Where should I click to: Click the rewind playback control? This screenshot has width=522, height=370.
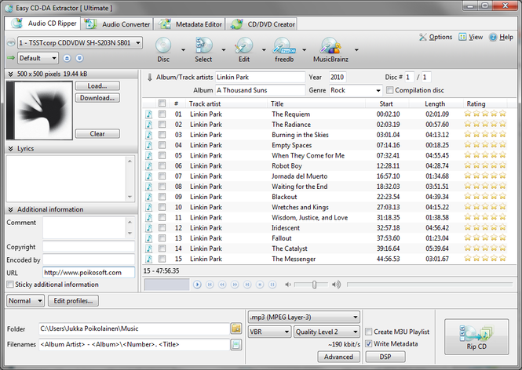(222, 285)
